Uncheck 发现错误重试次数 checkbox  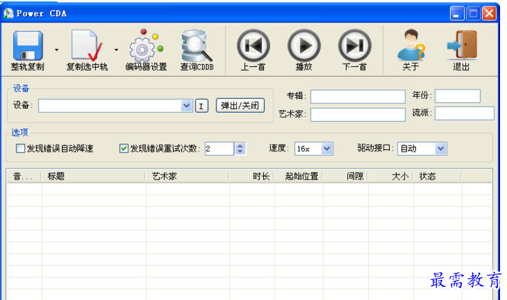[x=124, y=148]
